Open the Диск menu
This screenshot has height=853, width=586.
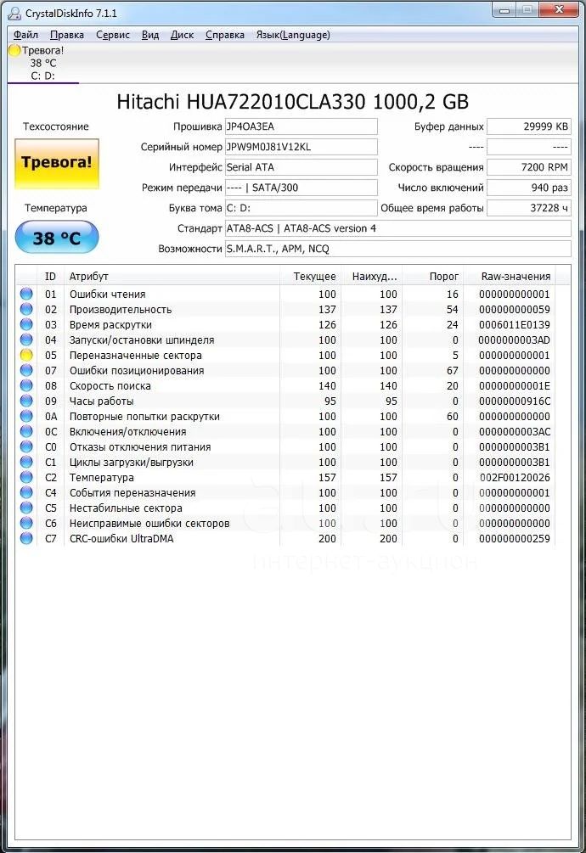(x=182, y=35)
